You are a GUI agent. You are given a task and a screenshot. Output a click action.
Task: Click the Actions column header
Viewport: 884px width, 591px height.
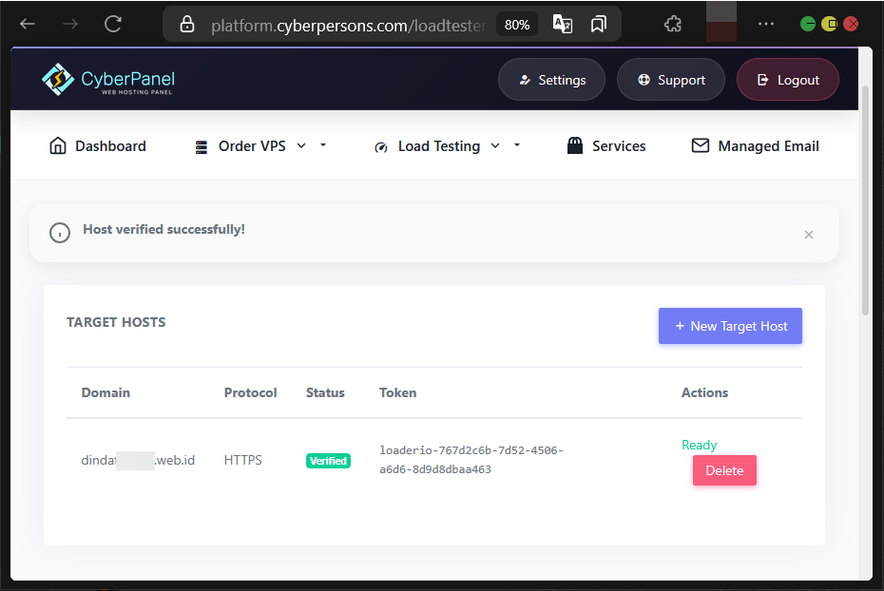704,392
